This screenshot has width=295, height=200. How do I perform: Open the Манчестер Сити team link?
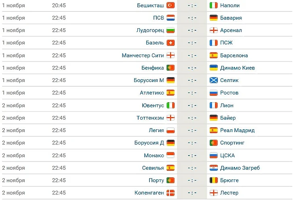143,55
